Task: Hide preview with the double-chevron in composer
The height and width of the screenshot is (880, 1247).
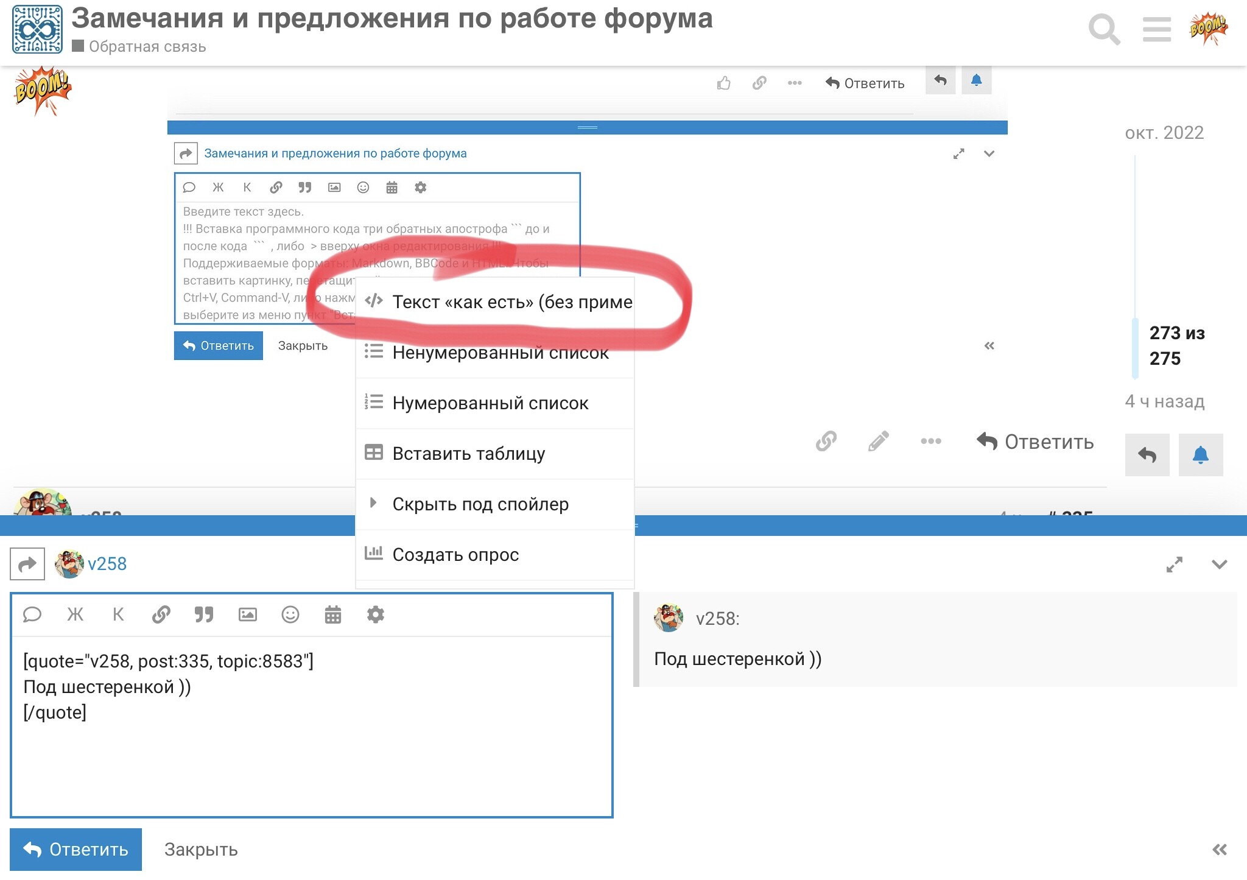Action: pos(1219,850)
